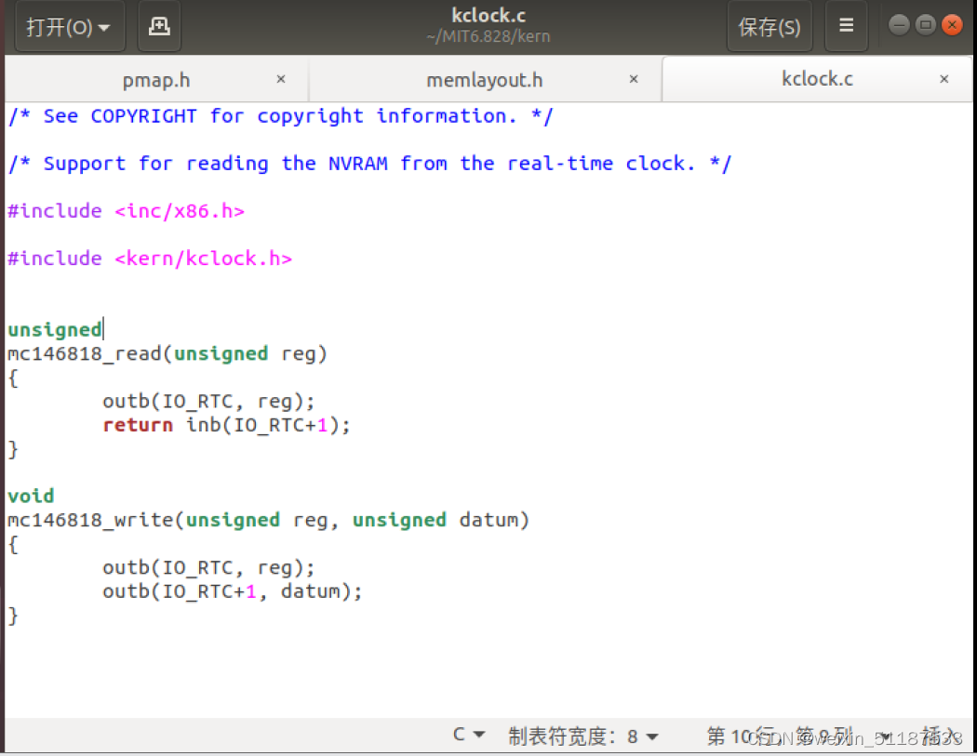
Task: Click the #include <inc/x86.h> line
Action: coord(126,210)
